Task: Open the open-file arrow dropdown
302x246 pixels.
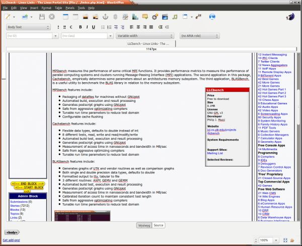Action: pos(31,17)
